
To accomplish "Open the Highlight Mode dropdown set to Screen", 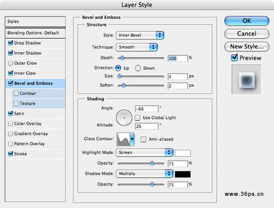I will (x=145, y=152).
